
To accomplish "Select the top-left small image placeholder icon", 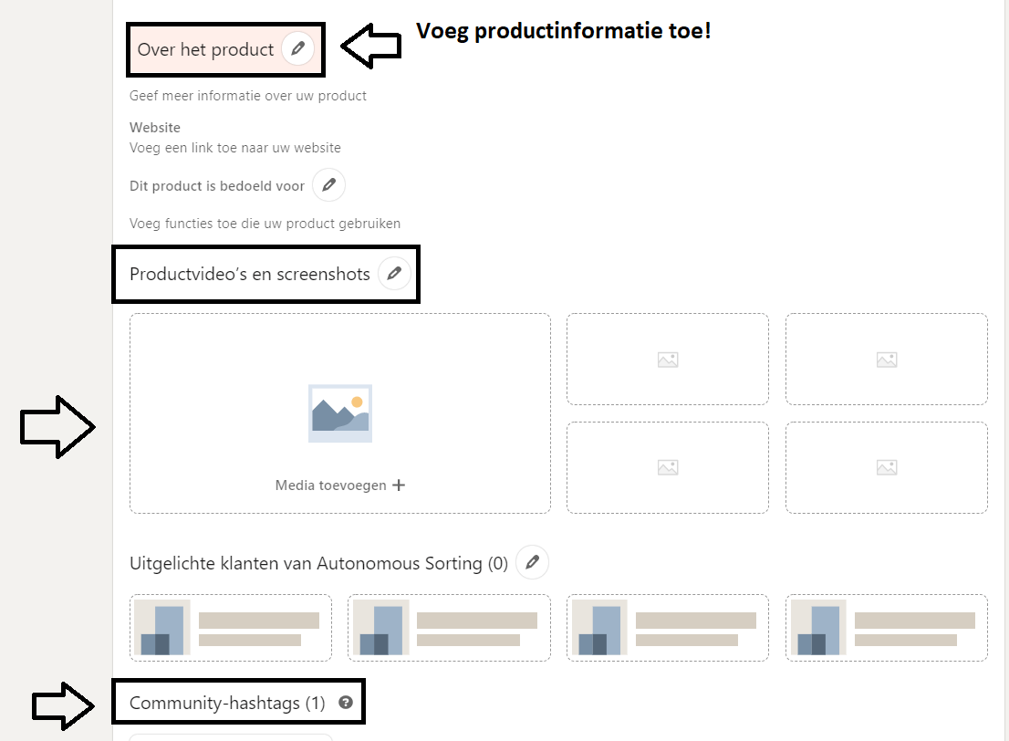I will click(667, 359).
